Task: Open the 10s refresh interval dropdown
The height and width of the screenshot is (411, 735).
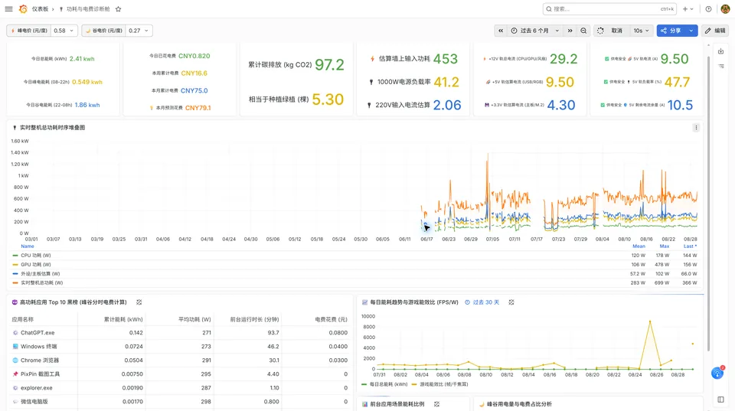Action: point(642,31)
